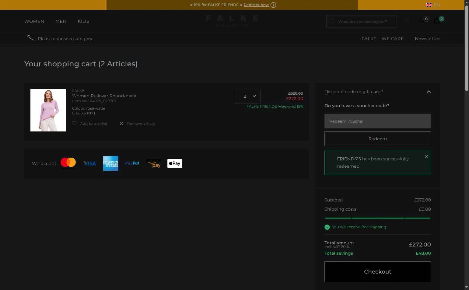Click the info icon beside Register now

(273, 5)
